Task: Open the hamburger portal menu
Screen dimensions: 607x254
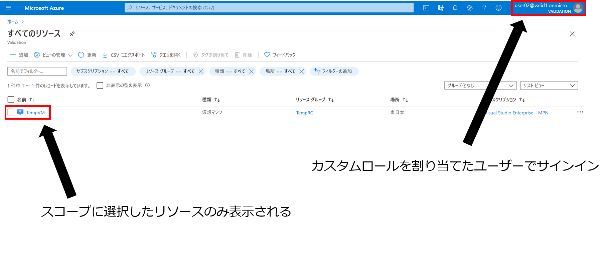Action: pyautogui.click(x=9, y=8)
